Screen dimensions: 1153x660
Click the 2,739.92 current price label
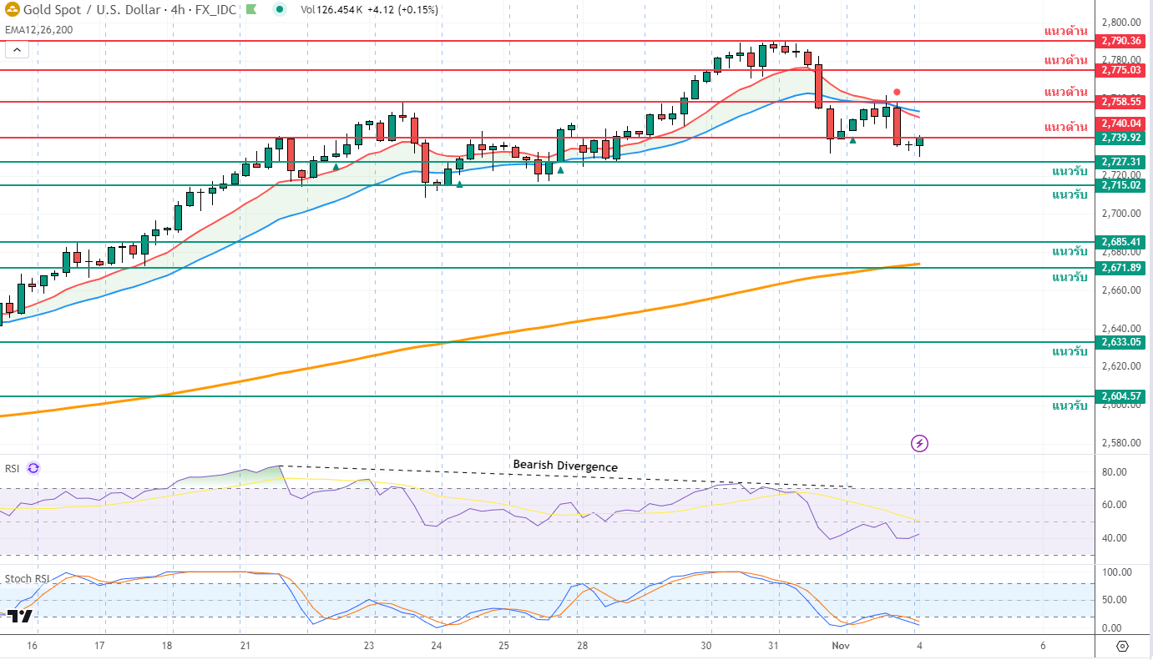(1120, 138)
